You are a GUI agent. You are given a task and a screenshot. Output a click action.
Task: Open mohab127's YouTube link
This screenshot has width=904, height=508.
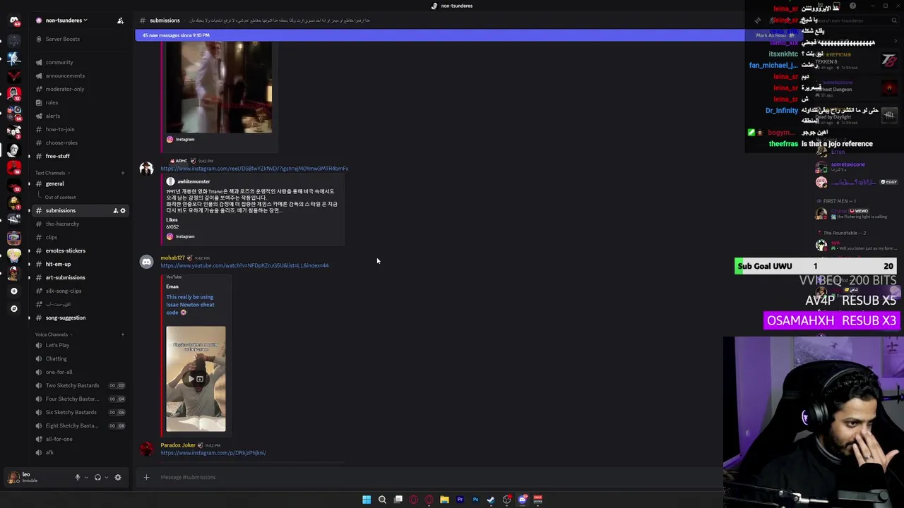tap(244, 265)
